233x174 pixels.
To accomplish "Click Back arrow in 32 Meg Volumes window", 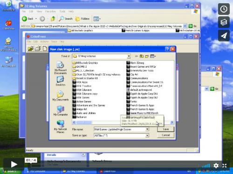I will [x=27, y=19].
